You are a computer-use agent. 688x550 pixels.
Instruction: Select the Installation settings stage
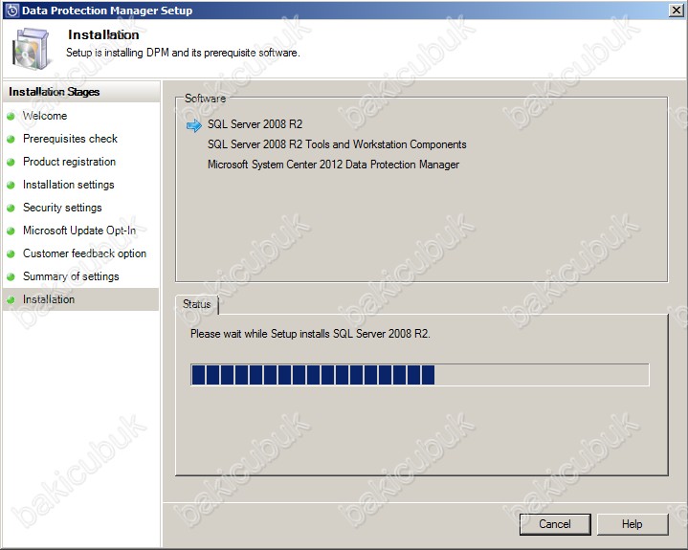69,185
